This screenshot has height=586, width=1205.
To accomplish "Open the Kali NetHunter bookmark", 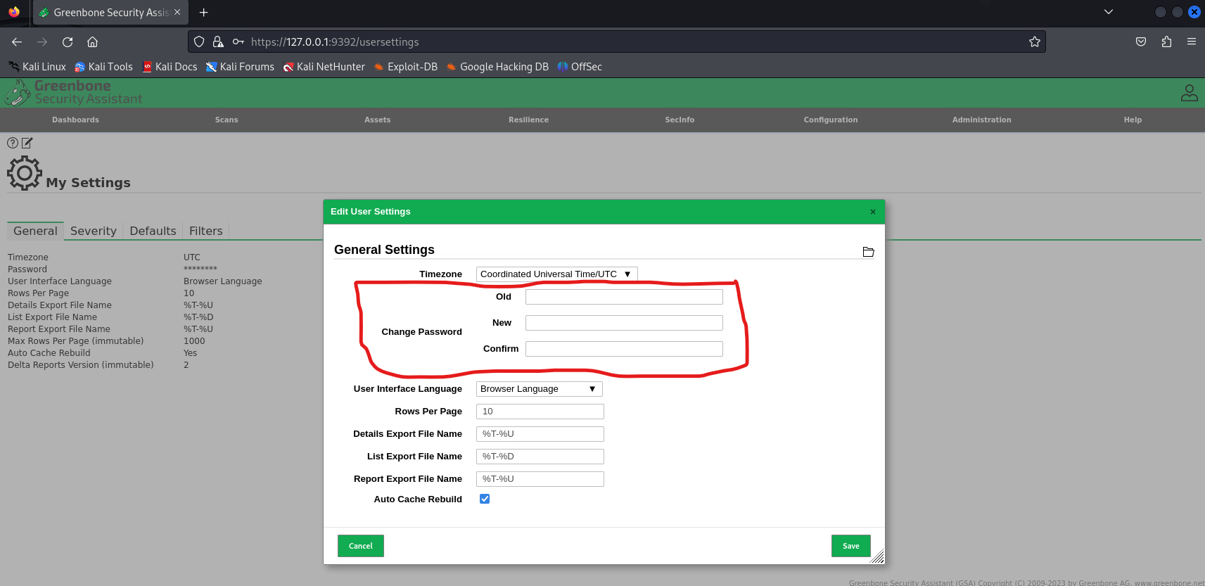I will coord(324,67).
